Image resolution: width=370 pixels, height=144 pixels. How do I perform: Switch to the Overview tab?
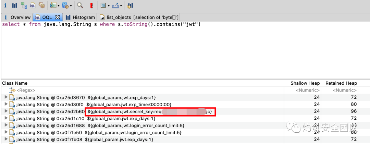(x=17, y=17)
